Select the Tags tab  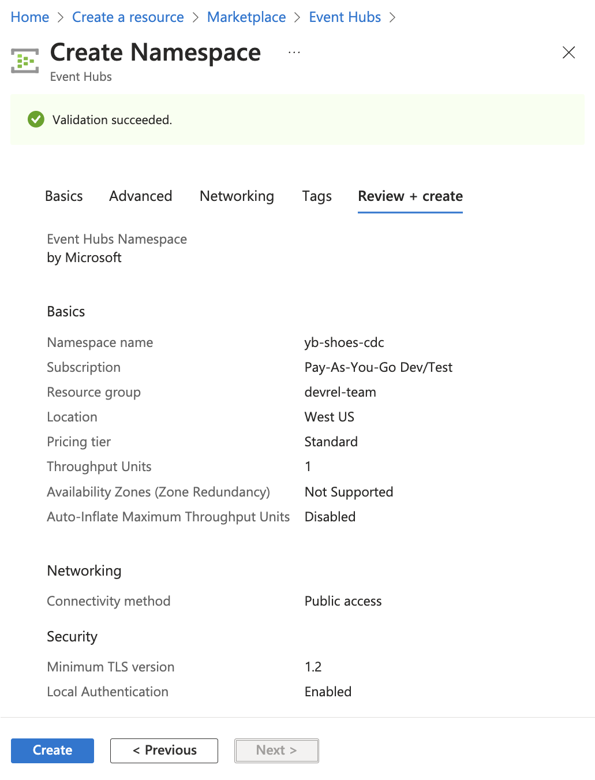[x=316, y=196]
